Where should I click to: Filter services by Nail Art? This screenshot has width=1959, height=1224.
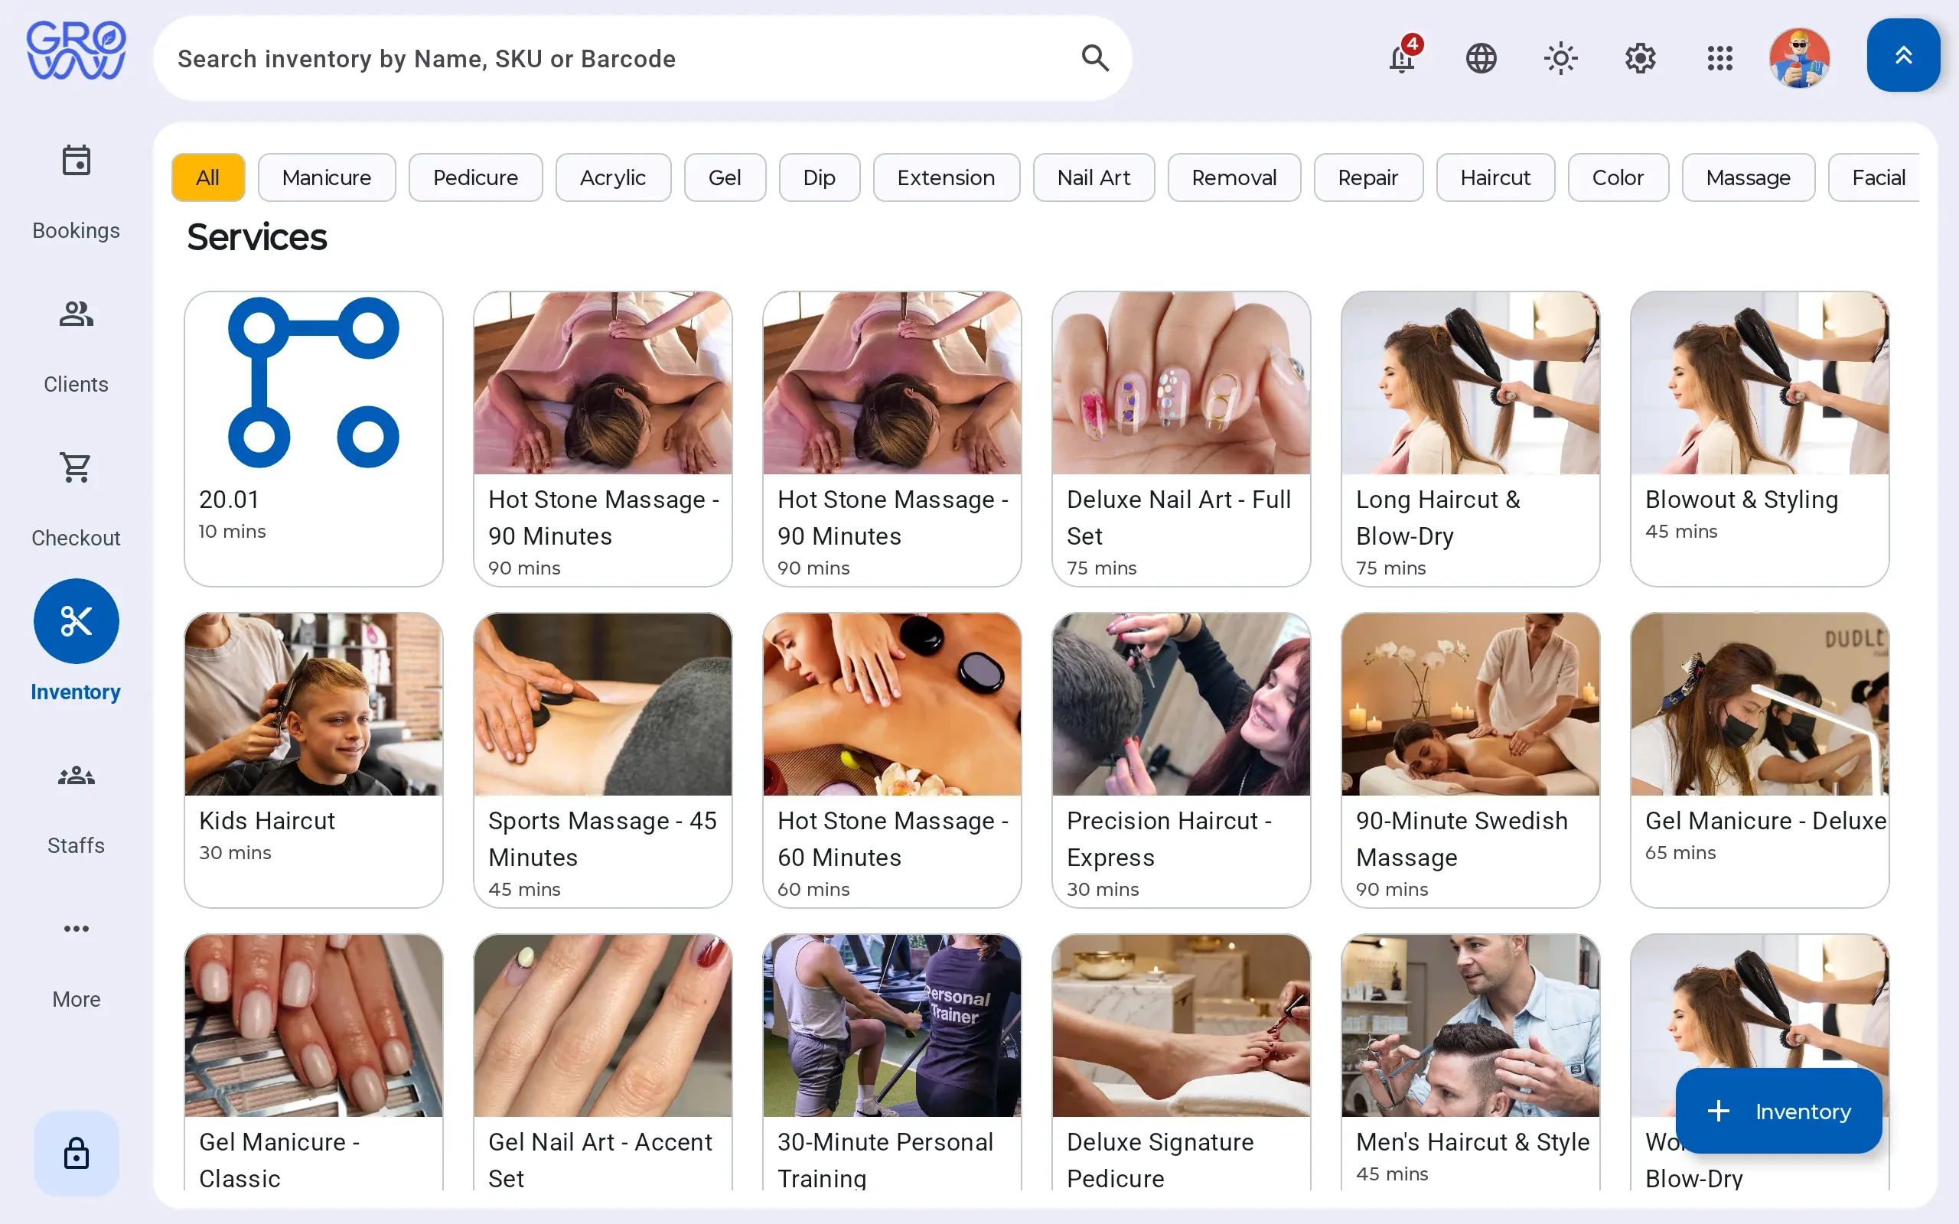[1094, 177]
